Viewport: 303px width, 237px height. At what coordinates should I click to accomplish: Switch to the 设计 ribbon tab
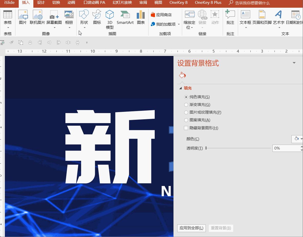(41, 3)
